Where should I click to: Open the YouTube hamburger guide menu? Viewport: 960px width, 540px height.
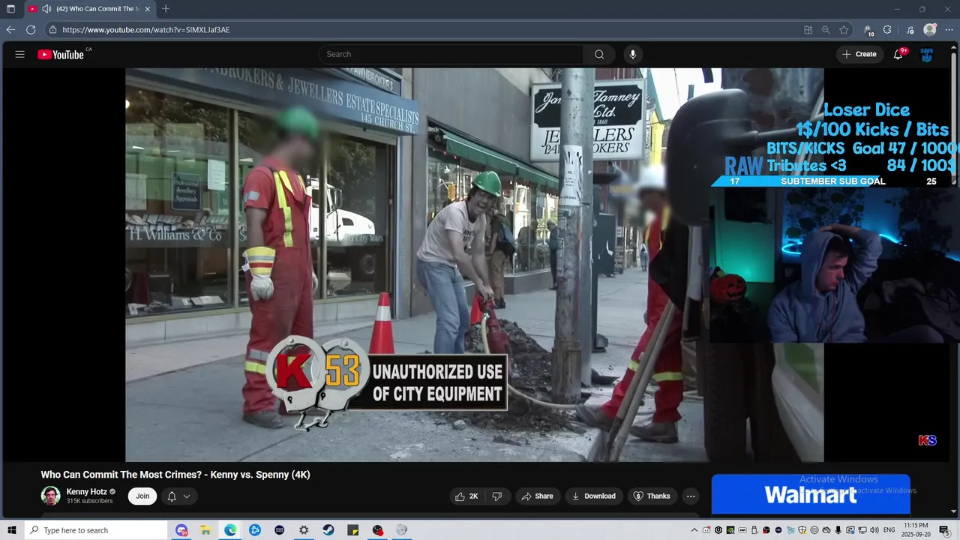coord(20,54)
